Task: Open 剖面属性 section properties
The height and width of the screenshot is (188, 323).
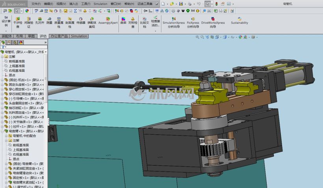Action: tap(70, 22)
